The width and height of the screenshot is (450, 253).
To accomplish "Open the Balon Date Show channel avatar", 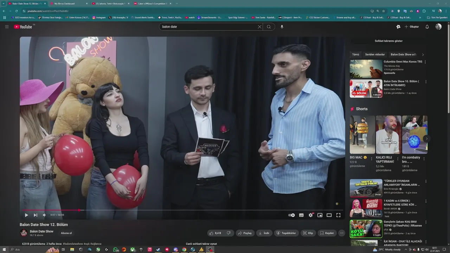I will pos(24,233).
